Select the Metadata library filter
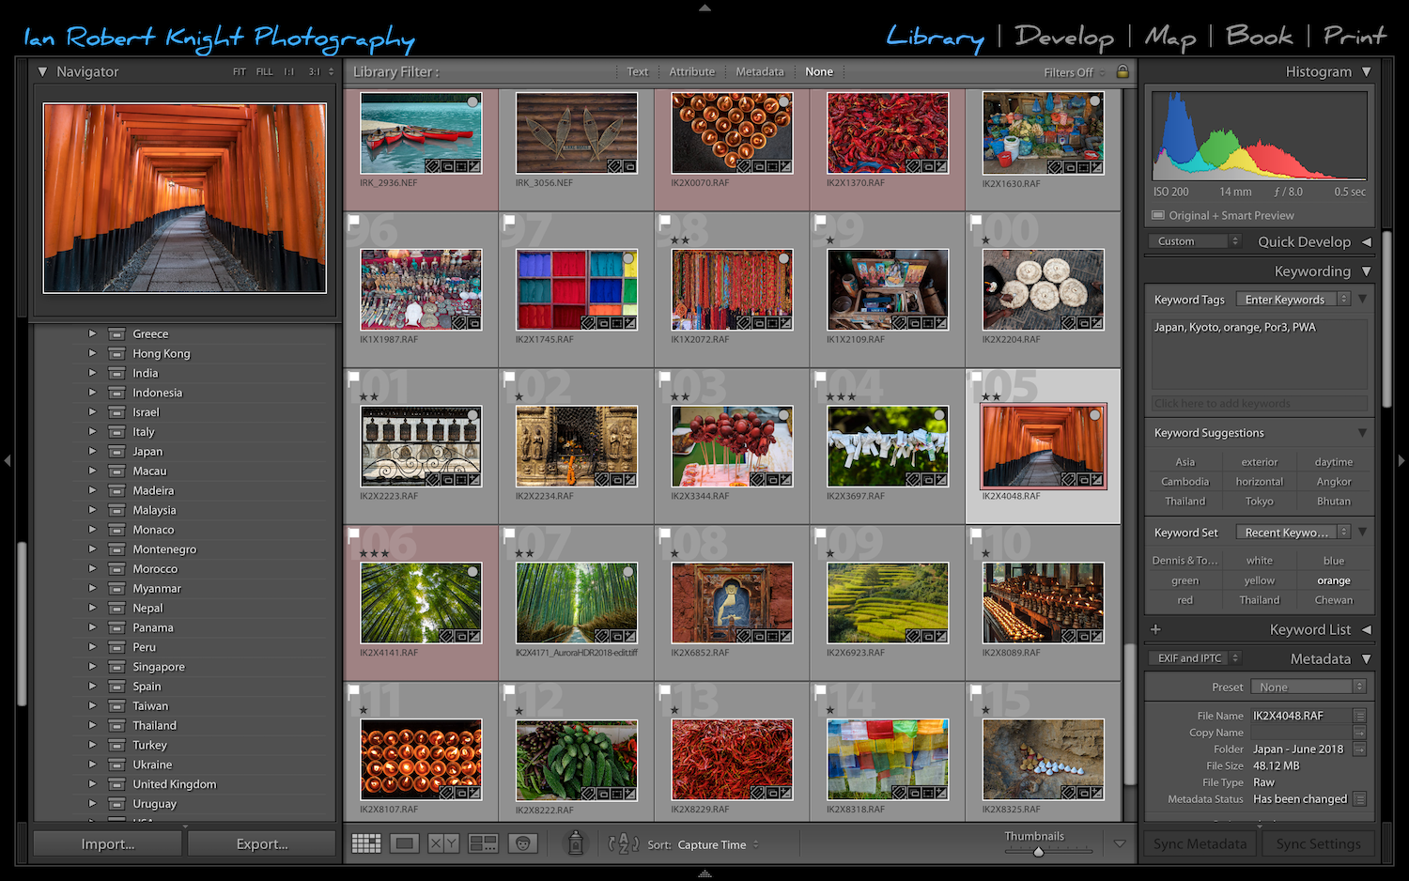This screenshot has height=881, width=1409. [x=759, y=71]
